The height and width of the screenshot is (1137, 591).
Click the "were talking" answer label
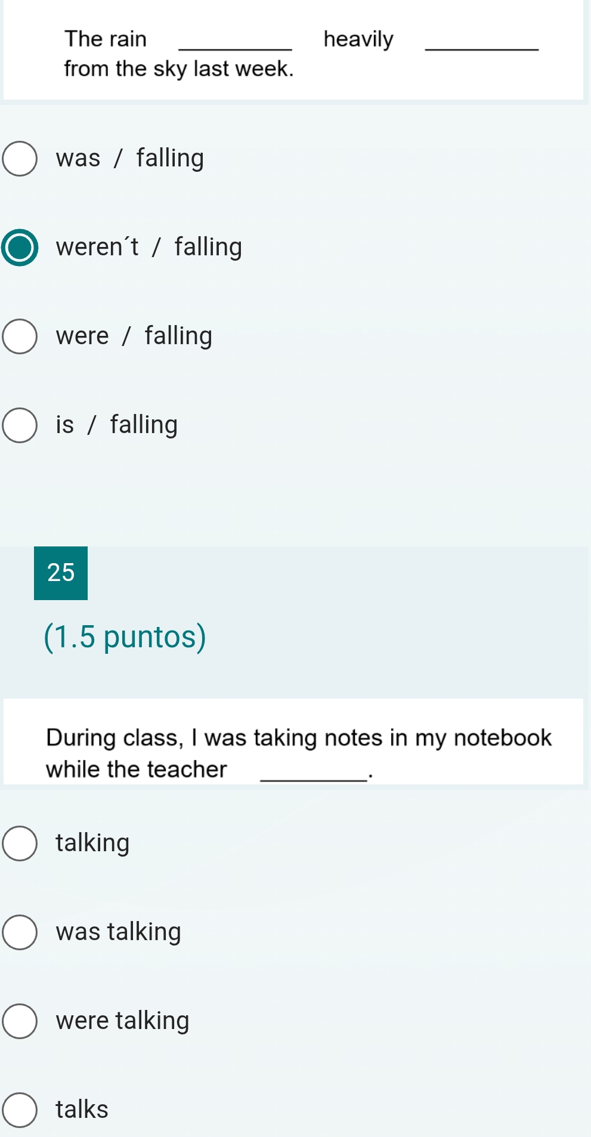(123, 1021)
